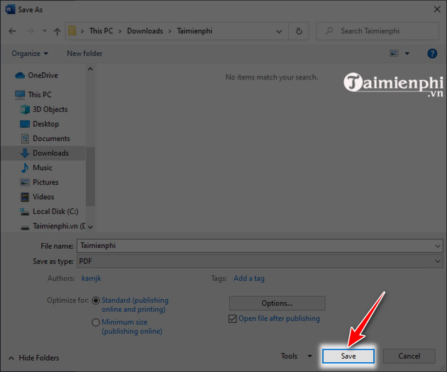Screen dimensions: 447x372
Task: Click the OneDrive cloud icon
Action: [x=20, y=75]
